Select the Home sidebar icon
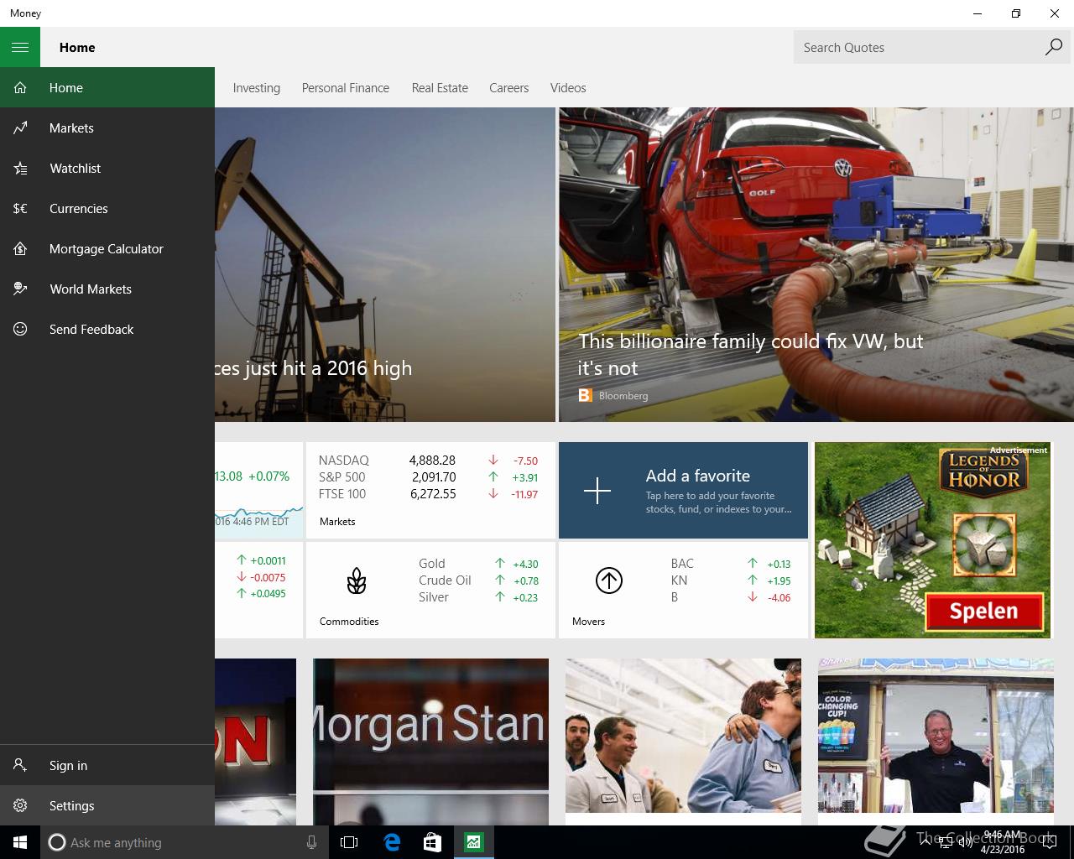1074x859 pixels. [20, 87]
